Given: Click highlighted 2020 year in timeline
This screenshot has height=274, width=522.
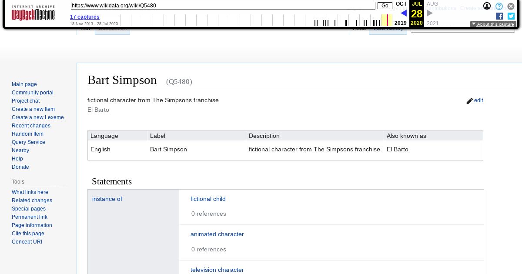Looking at the screenshot, I should click(x=417, y=23).
